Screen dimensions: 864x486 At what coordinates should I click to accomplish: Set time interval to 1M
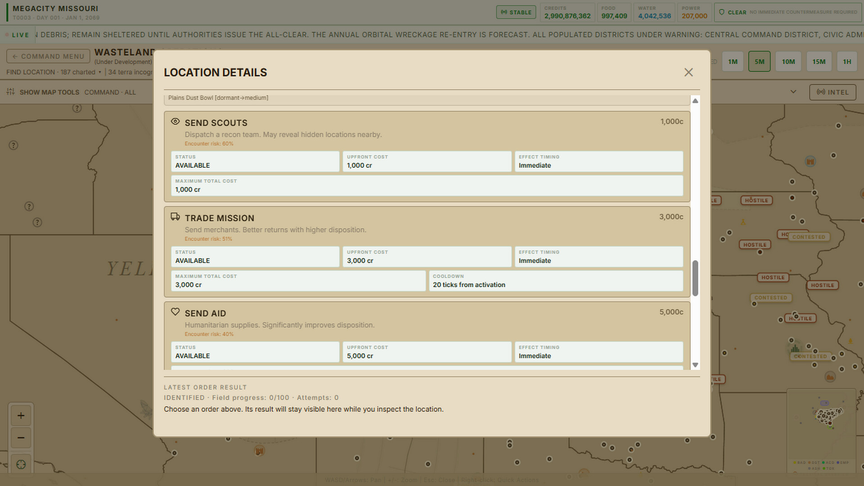[733, 62]
